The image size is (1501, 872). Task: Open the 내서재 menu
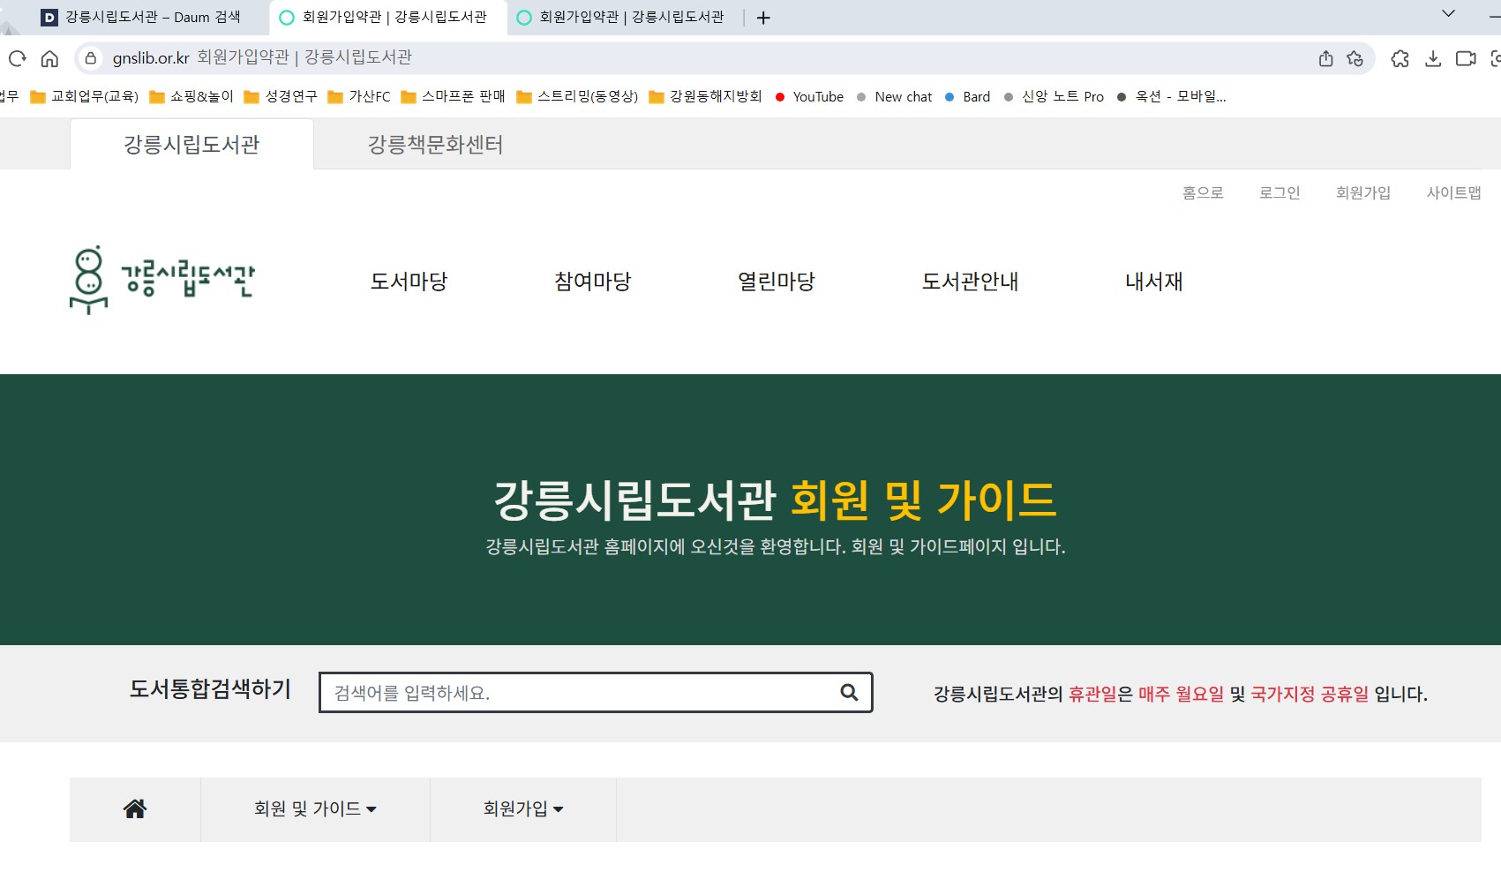pos(1153,282)
